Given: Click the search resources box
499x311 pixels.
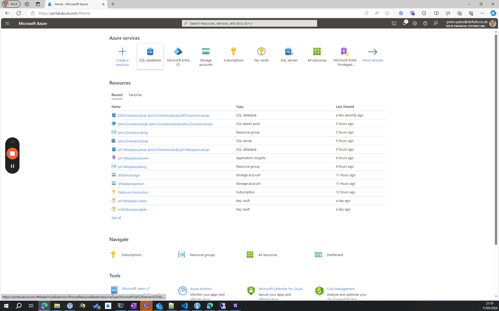Looking at the screenshot, I should (249, 23).
